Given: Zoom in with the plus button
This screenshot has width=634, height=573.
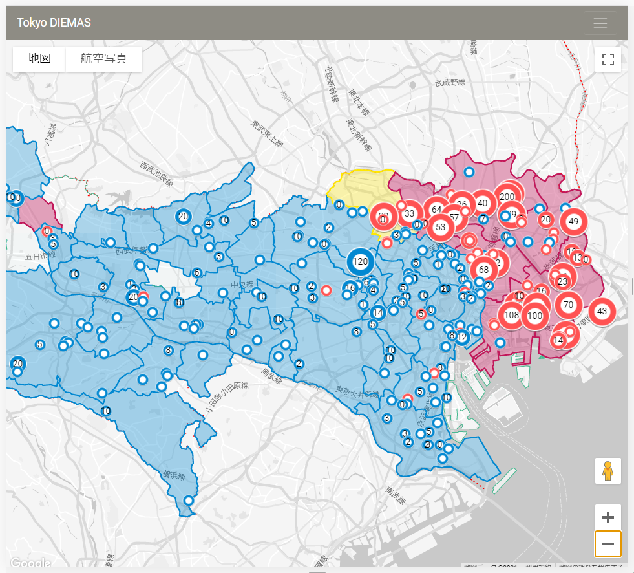Looking at the screenshot, I should click(x=608, y=517).
